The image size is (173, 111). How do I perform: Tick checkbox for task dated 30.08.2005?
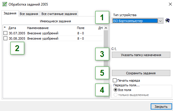pyautogui.click(x=5, y=38)
